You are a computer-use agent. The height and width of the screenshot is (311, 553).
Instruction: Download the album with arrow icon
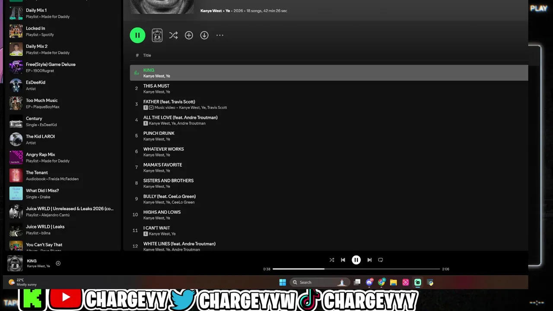204,35
